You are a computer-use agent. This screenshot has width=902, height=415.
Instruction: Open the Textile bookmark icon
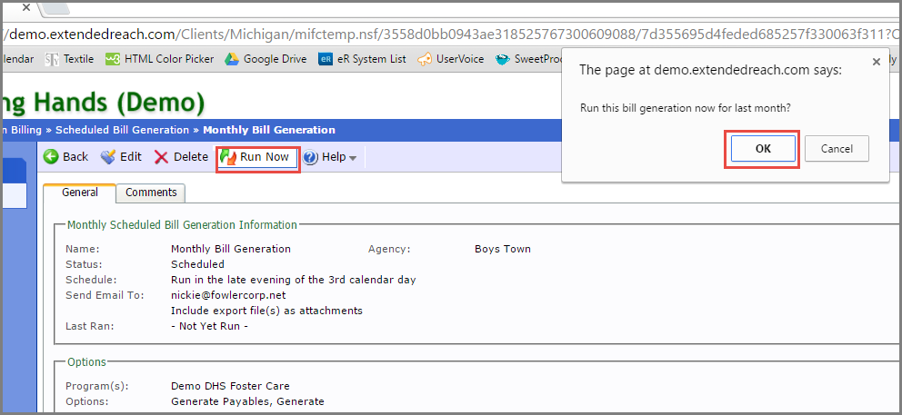52,59
